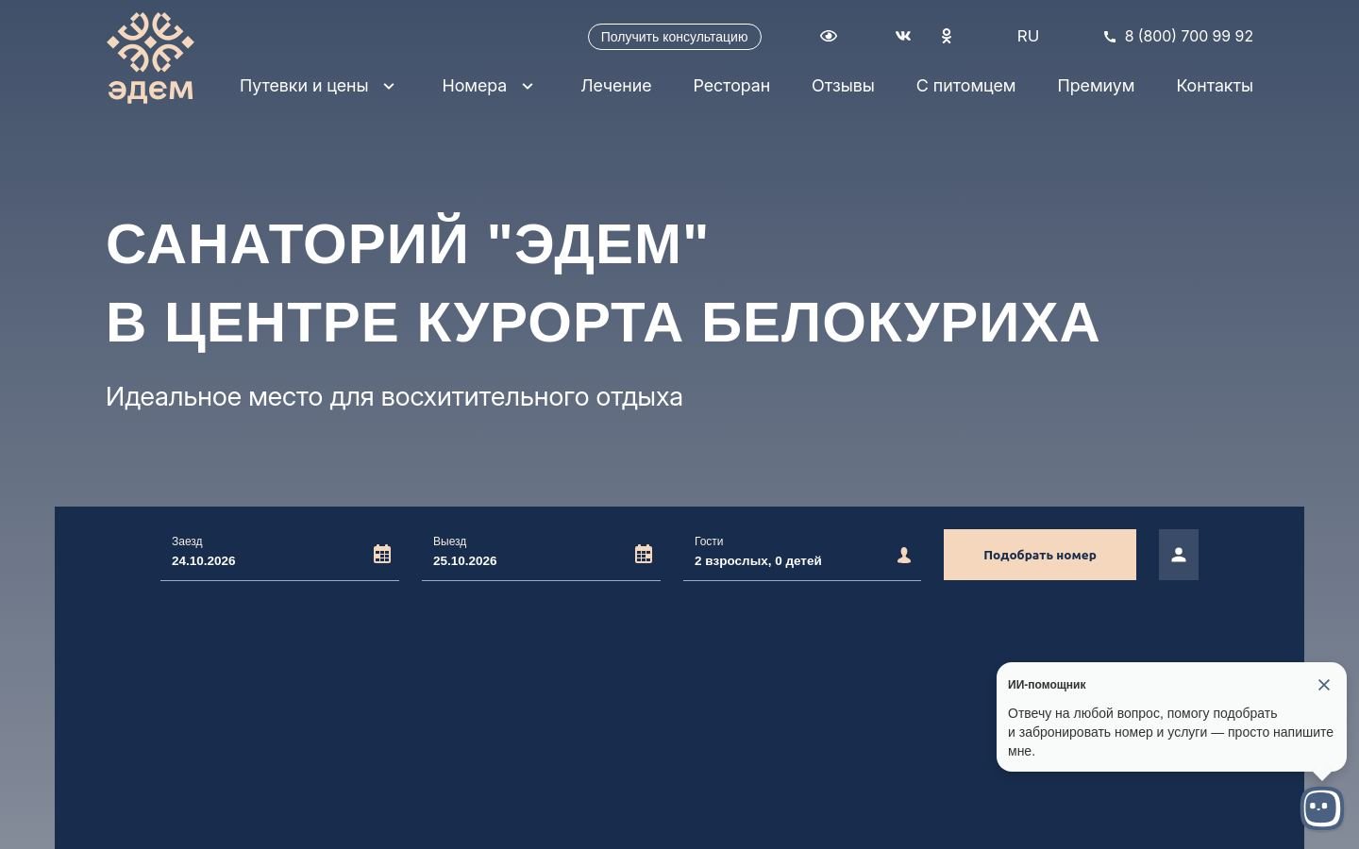Image resolution: width=1359 pixels, height=849 pixels.
Task: Click the subtitle Идеальное место для восхитительного отдыха
Action: [394, 397]
